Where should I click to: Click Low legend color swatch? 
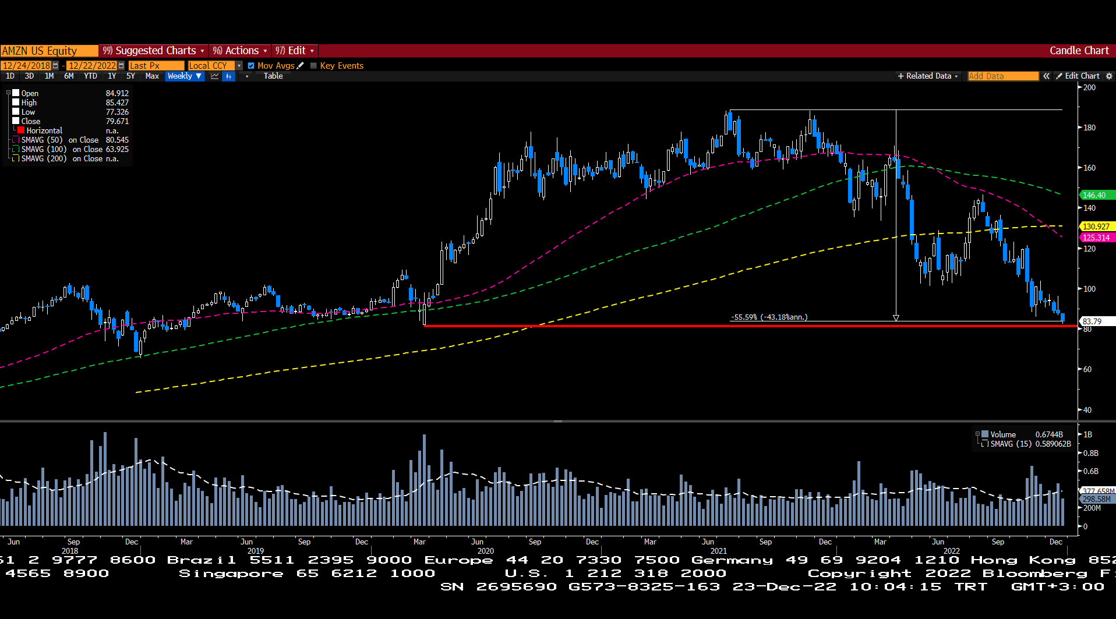[16, 112]
